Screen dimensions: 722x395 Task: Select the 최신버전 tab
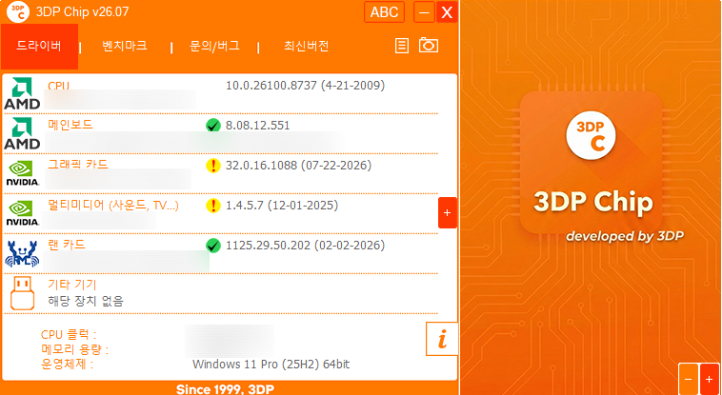[x=306, y=46]
